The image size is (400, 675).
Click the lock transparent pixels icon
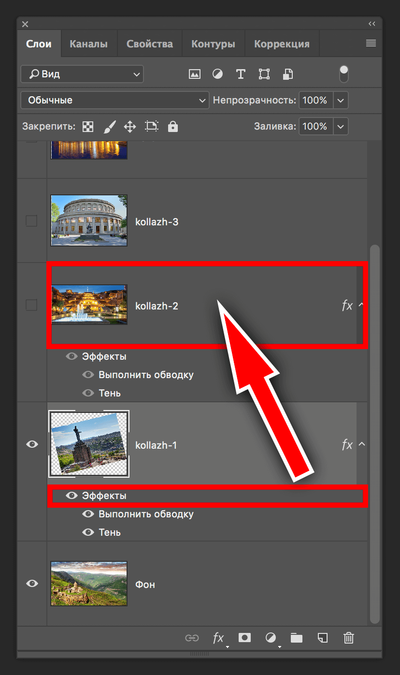pyautogui.click(x=88, y=127)
